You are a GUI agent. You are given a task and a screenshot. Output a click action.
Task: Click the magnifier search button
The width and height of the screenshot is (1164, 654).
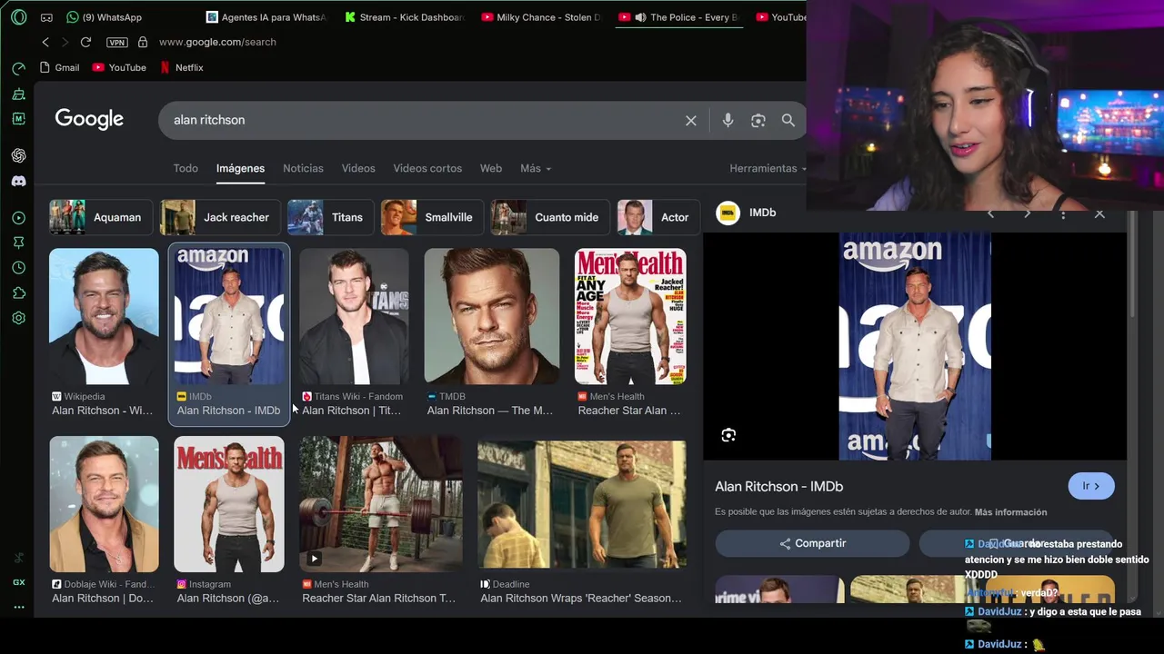[788, 120]
